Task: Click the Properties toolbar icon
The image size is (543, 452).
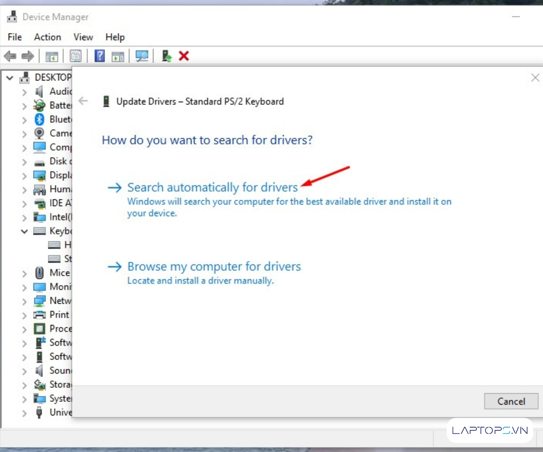Action: (x=76, y=56)
